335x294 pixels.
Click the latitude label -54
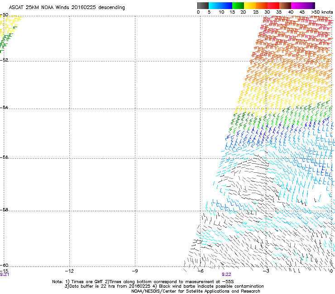(4, 108)
